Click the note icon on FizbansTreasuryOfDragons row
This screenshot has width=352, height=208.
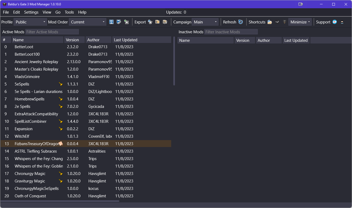61,144
